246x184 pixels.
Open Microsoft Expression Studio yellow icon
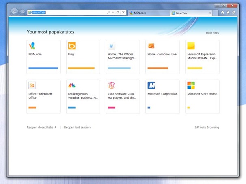[191, 46]
